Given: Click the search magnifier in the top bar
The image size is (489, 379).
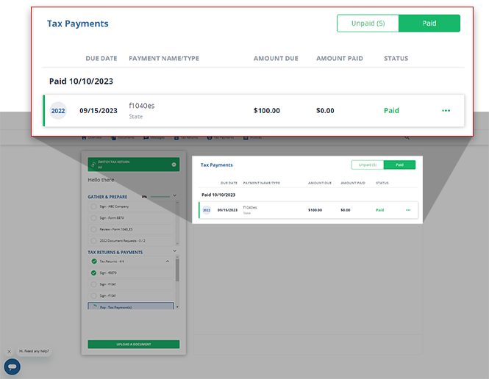Looking at the screenshot, I should pyautogui.click(x=407, y=137).
